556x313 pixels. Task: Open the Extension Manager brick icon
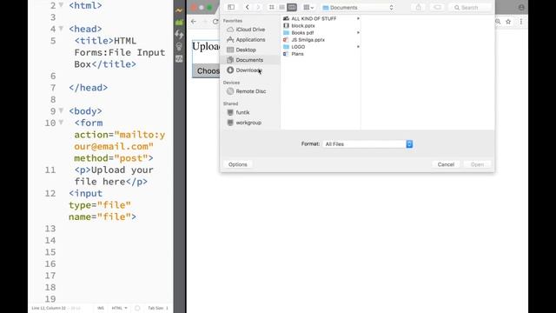tap(179, 23)
